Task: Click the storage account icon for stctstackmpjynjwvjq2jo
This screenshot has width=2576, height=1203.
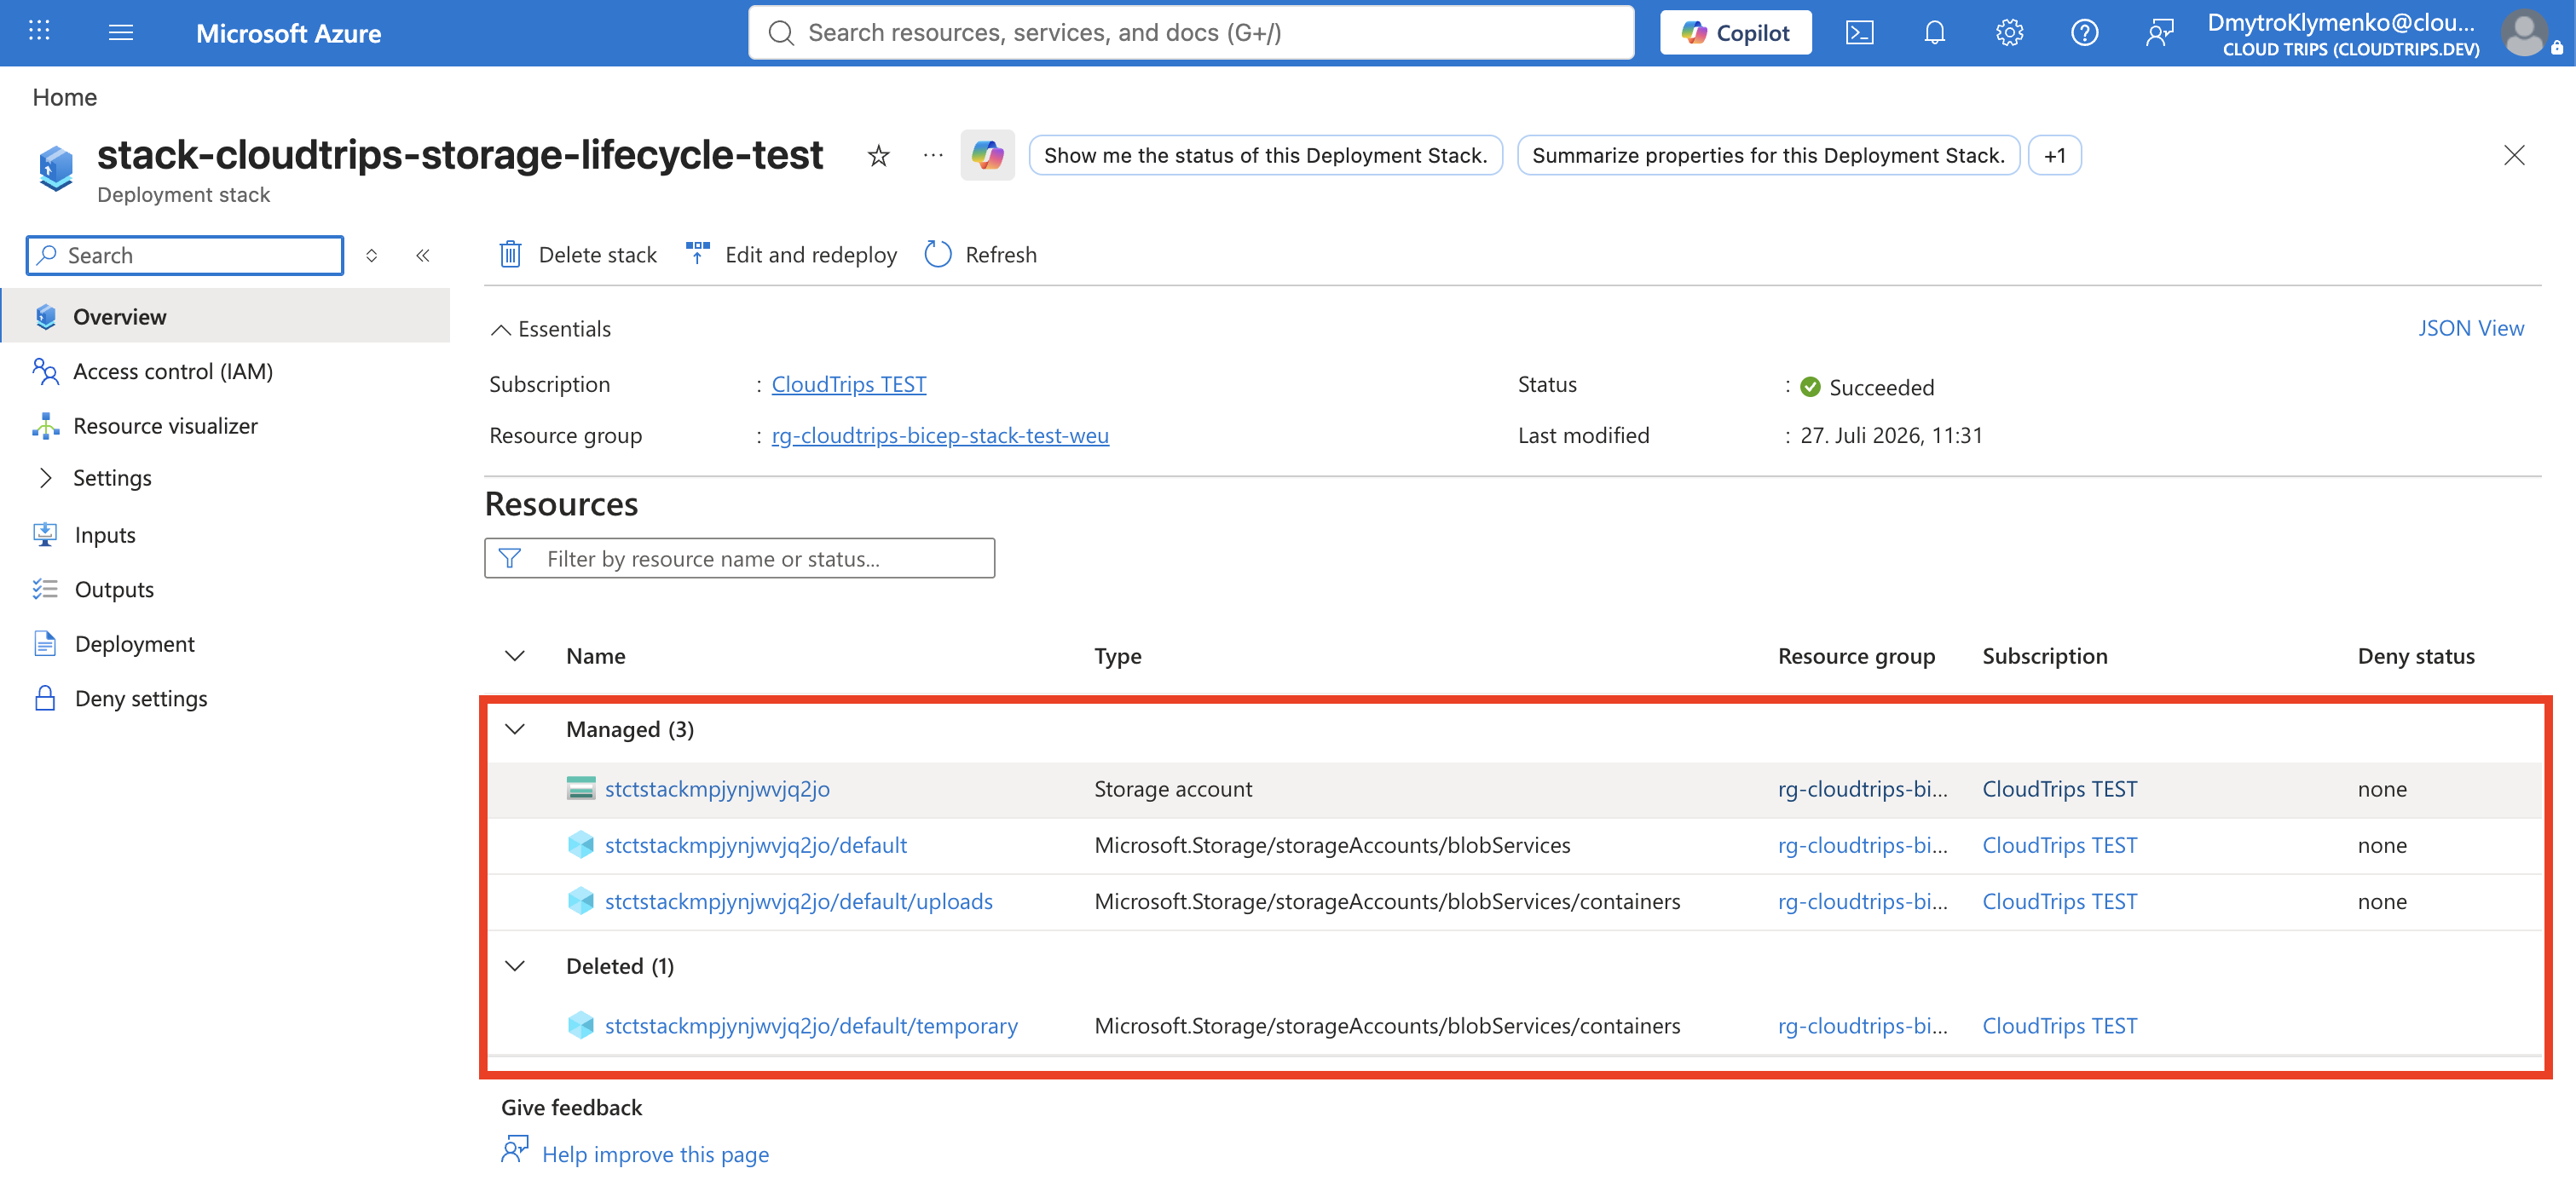Action: coord(580,788)
